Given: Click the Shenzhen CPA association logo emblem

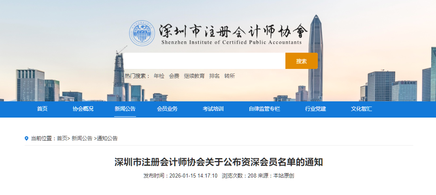Looking at the screenshot, I should click(x=142, y=33).
